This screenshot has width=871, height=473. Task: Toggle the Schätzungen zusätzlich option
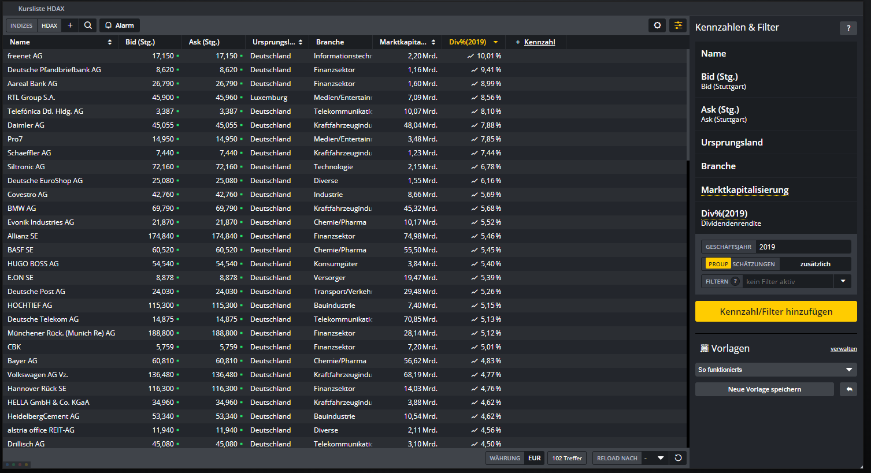pyautogui.click(x=815, y=264)
